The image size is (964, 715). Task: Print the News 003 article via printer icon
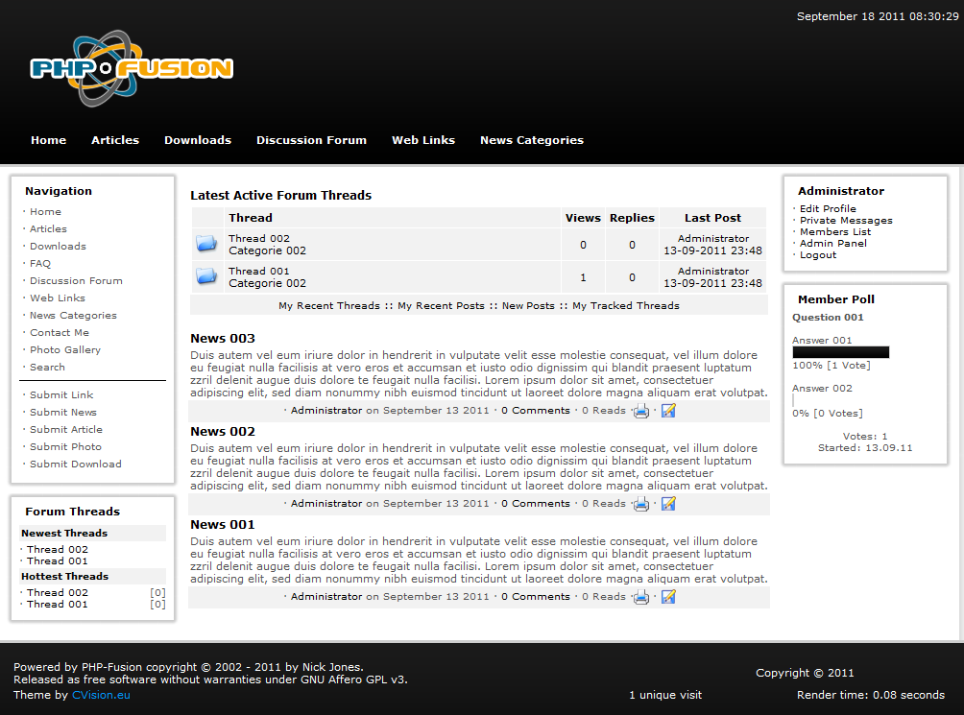click(641, 411)
